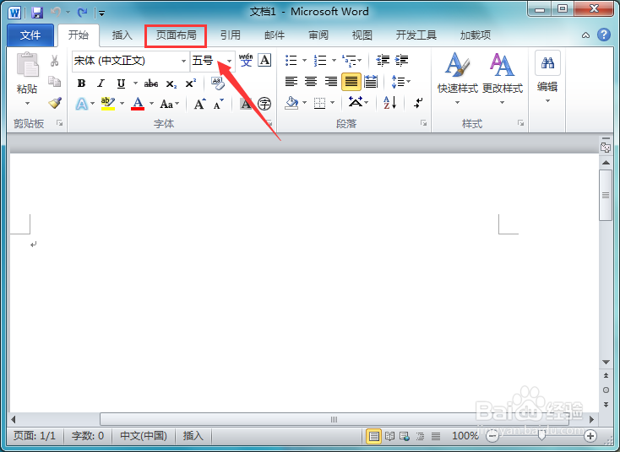Switch to Outline view
Image resolution: width=620 pixels, height=452 pixels.
(x=420, y=436)
